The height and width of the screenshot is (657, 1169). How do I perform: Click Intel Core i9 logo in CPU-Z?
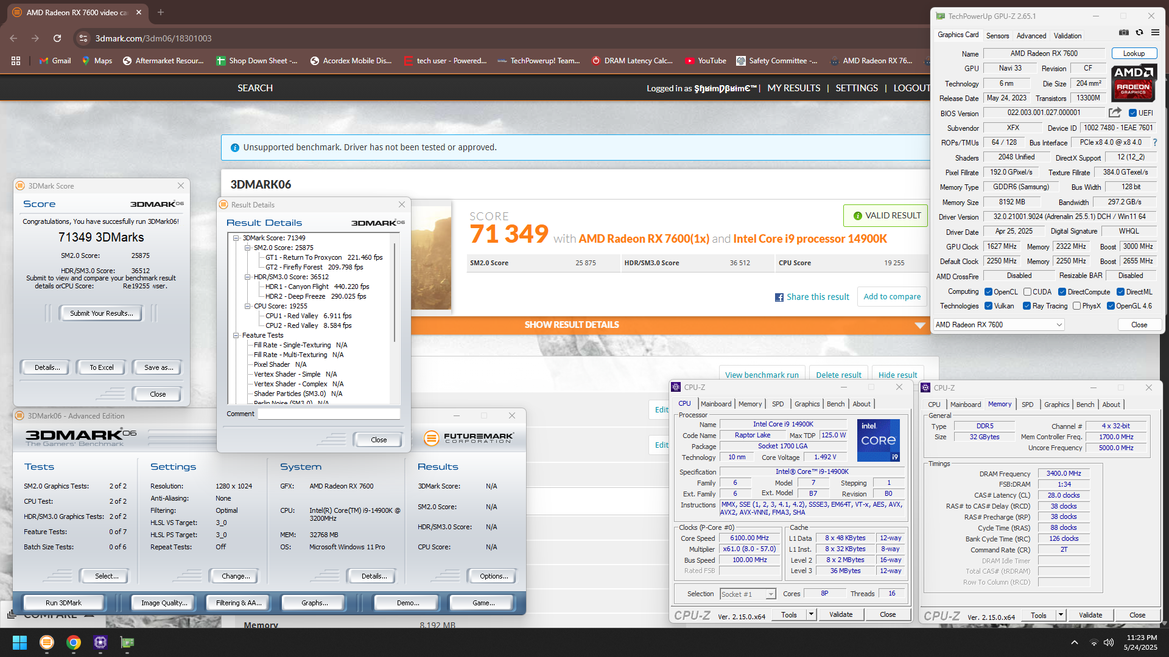tap(878, 440)
